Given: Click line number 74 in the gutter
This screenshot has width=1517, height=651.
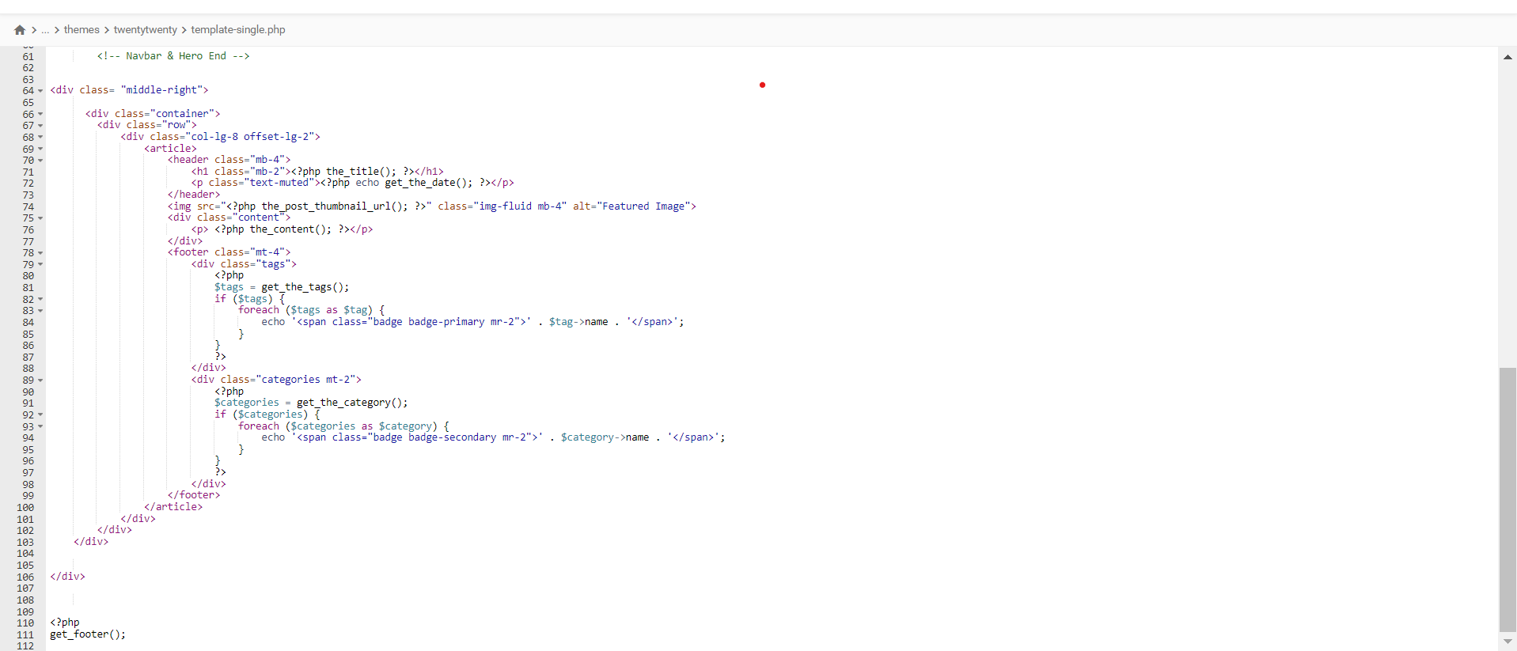Looking at the screenshot, I should pos(28,206).
